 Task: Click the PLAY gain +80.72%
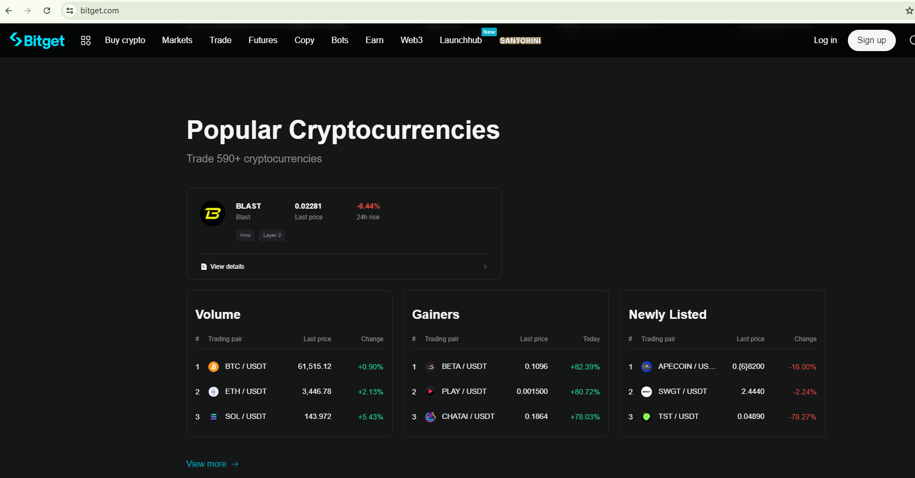585,392
